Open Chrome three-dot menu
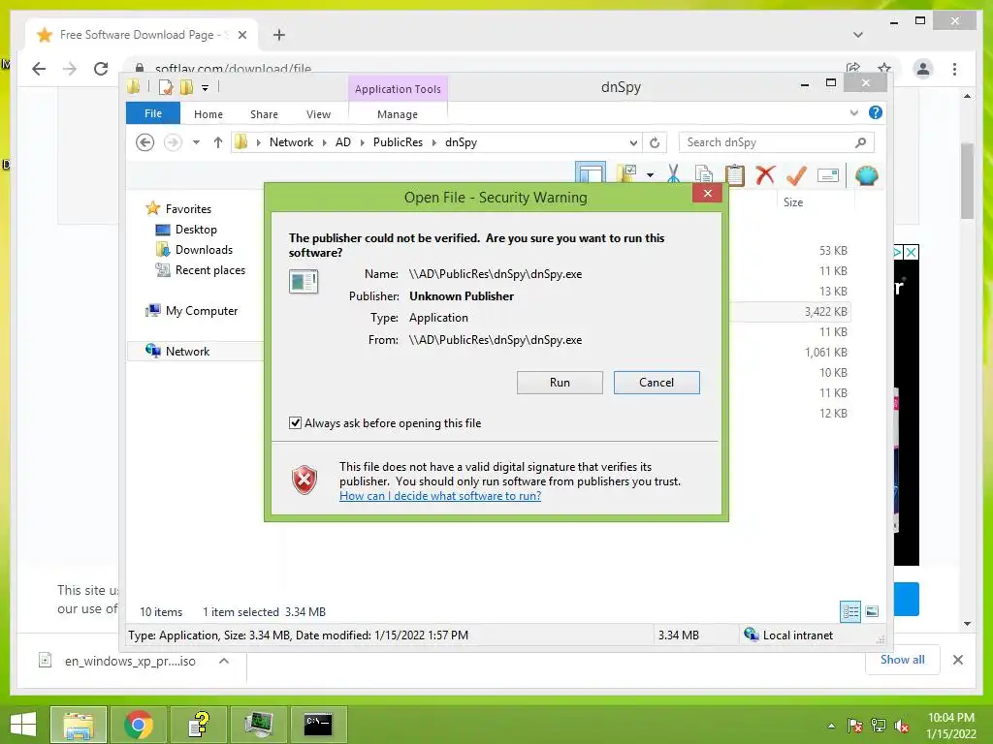This screenshot has width=993, height=744. pyautogui.click(x=954, y=69)
